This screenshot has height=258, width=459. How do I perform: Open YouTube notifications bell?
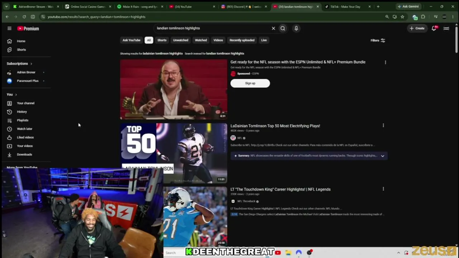coord(434,28)
